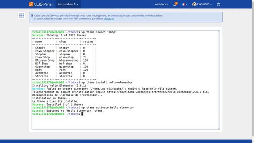The width and height of the screenshot is (254, 143).
Task: Follow the 'cliquez ici' link
Action: 109,19
